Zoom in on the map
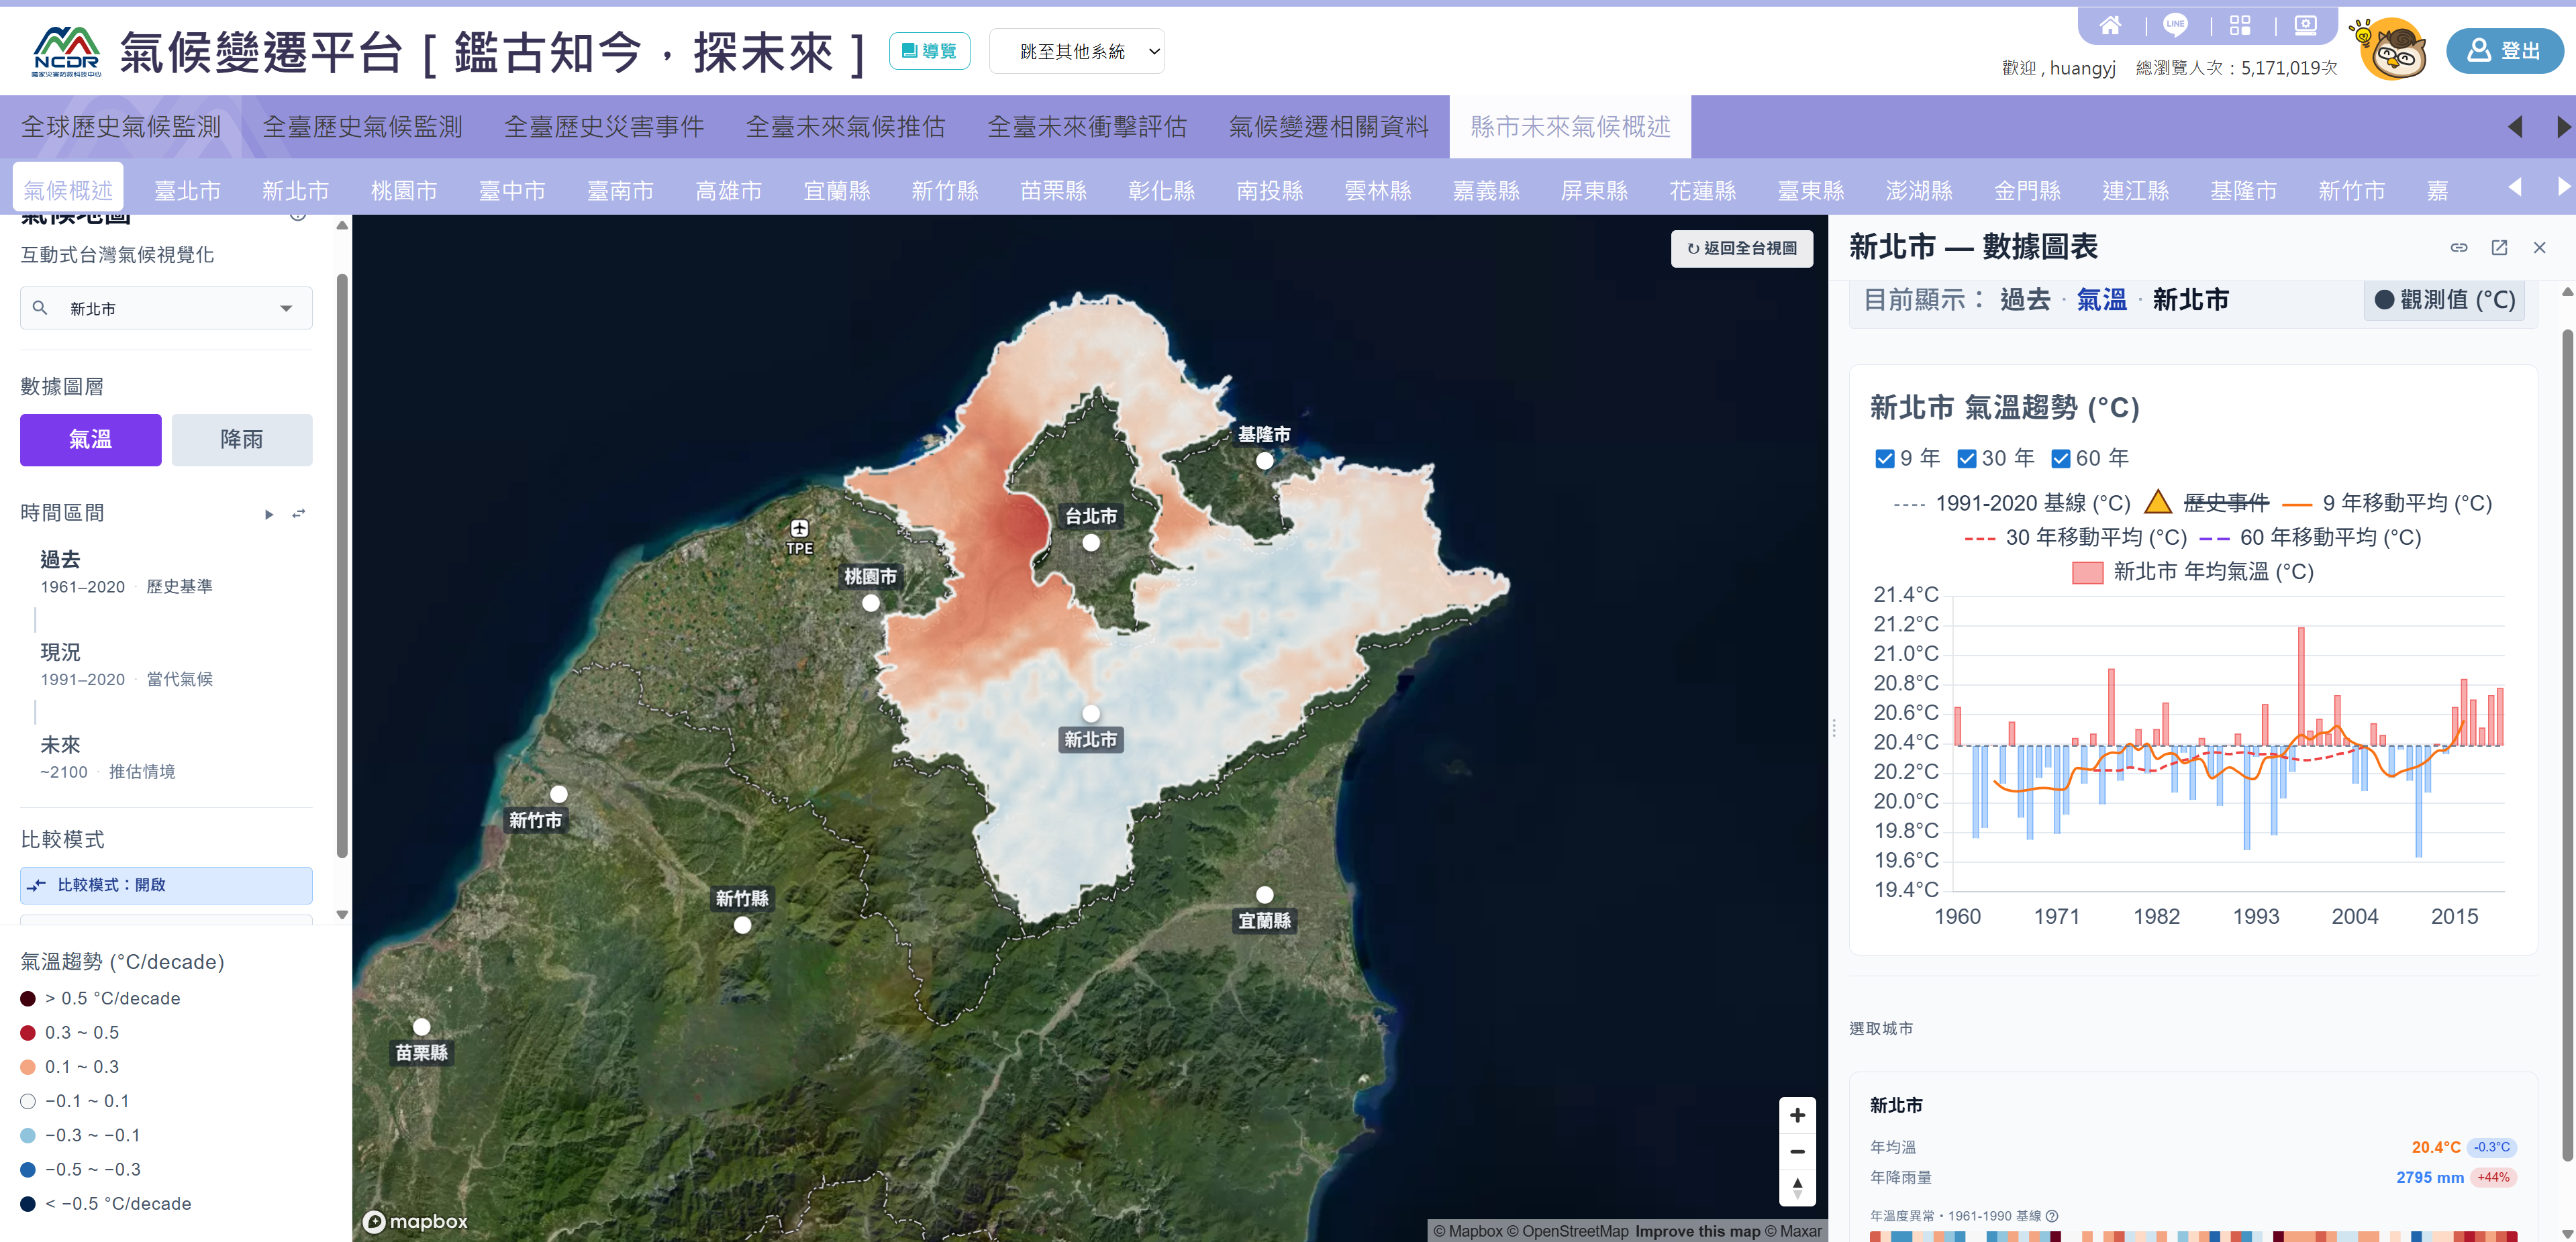 point(1797,1115)
